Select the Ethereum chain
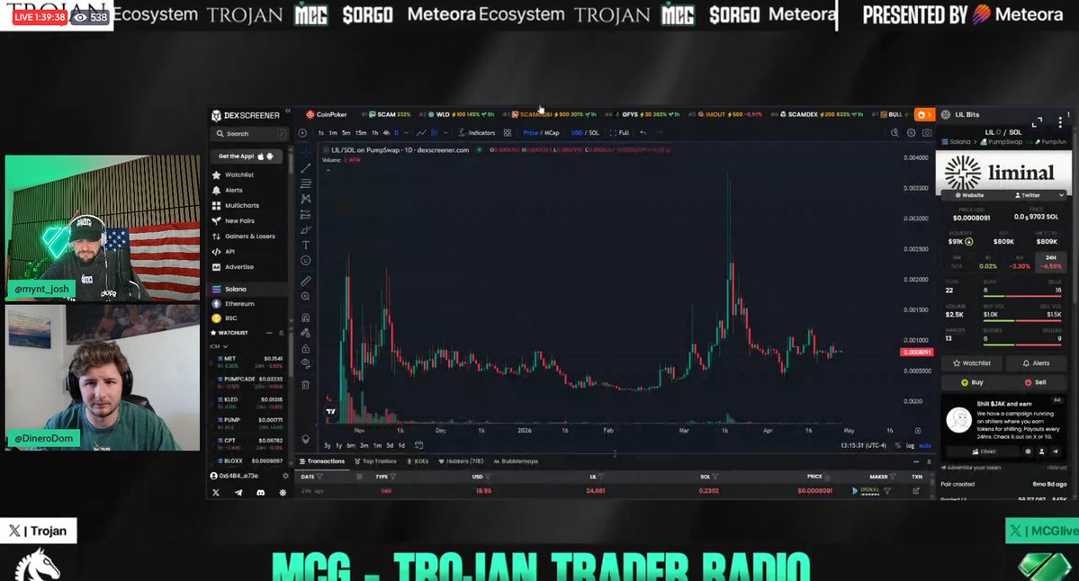The height and width of the screenshot is (581, 1079). pos(233,303)
